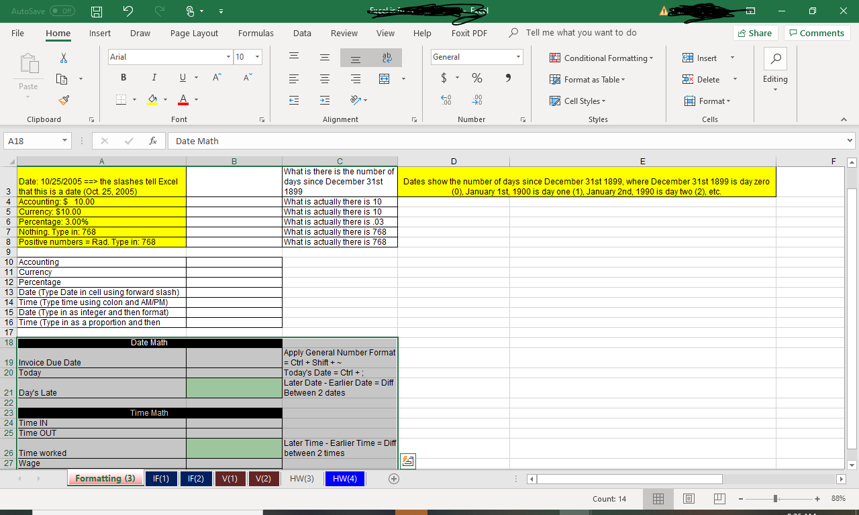Apply bold formatting
The width and height of the screenshot is (859, 515).
[x=123, y=78]
